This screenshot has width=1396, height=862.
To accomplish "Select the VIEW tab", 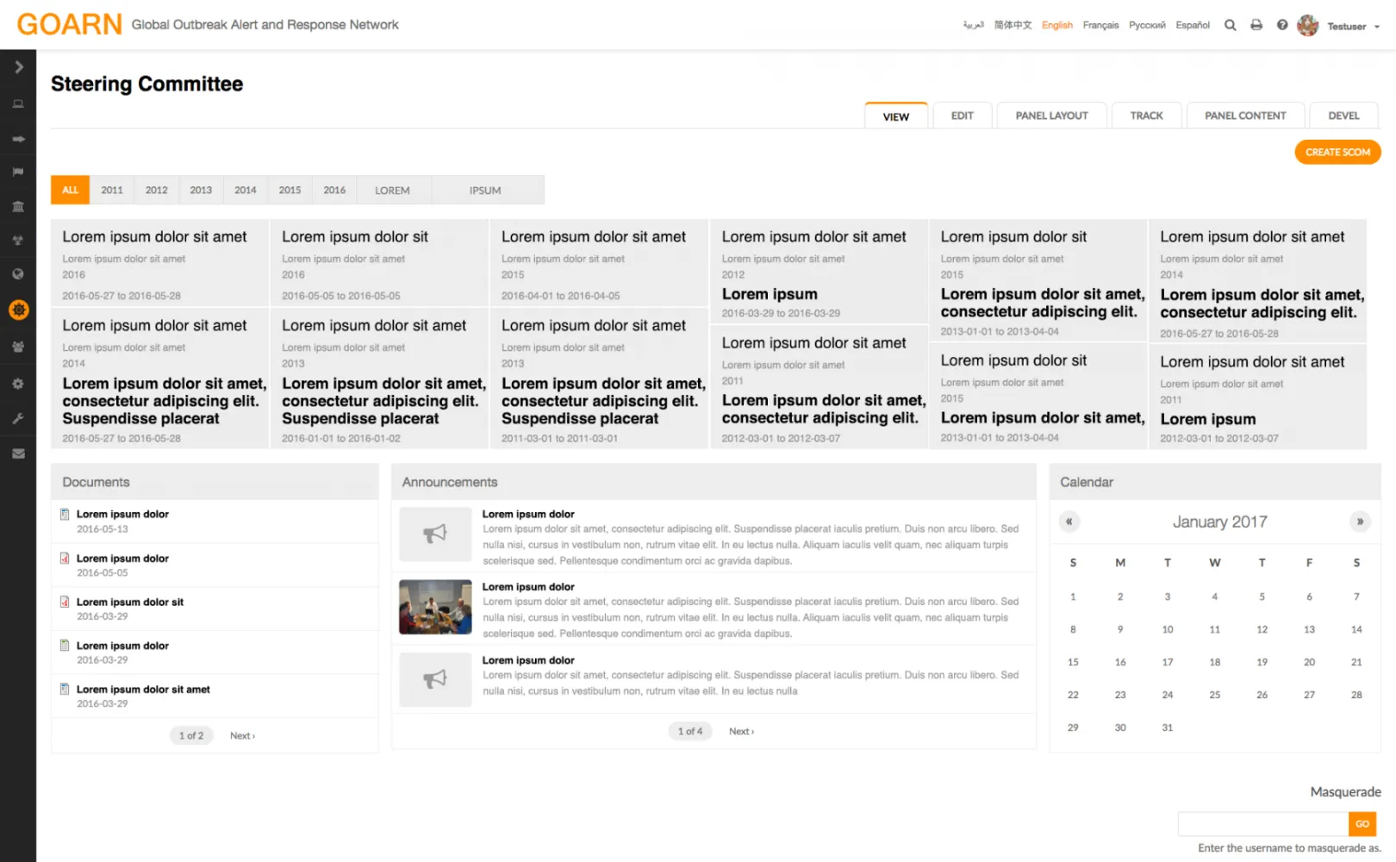I will [896, 116].
